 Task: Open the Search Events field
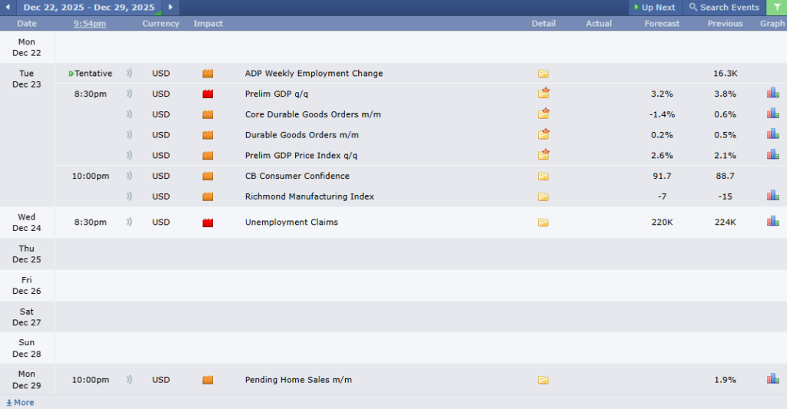point(724,8)
